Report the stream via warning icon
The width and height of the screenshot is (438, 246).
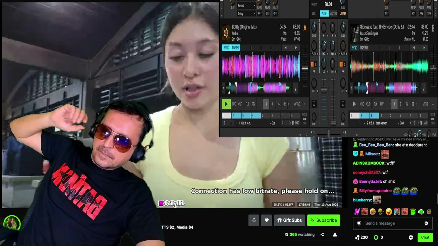[335, 235]
